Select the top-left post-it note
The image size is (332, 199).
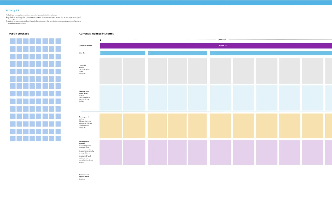[x=12, y=41]
